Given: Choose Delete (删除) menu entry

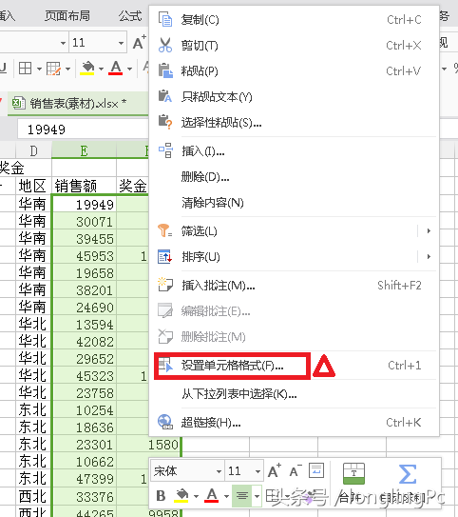Looking at the screenshot, I should [295, 177].
